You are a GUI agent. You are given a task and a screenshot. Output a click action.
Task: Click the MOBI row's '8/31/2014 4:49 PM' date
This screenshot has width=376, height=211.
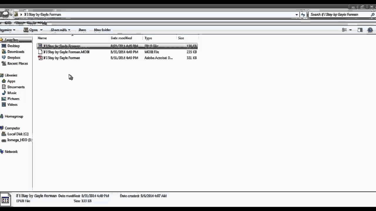click(x=124, y=52)
